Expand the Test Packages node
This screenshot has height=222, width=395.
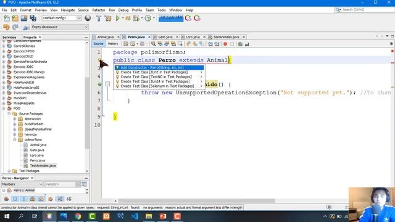[x=9, y=171]
